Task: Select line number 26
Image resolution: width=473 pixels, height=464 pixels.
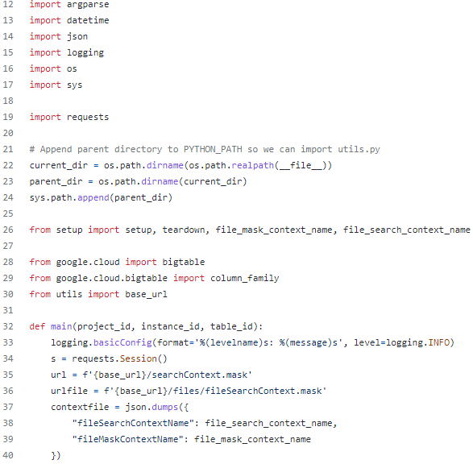Action: 8,230
